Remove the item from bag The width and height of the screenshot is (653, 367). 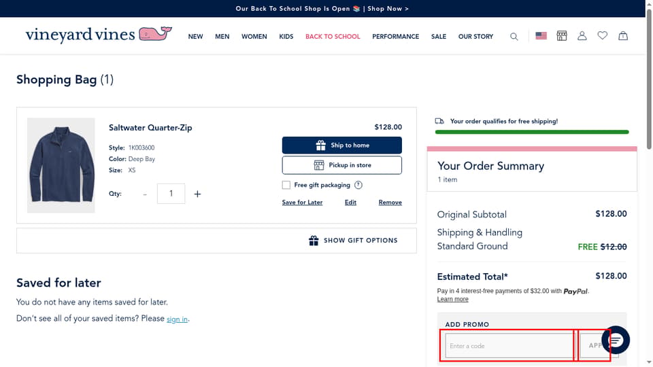(390, 203)
